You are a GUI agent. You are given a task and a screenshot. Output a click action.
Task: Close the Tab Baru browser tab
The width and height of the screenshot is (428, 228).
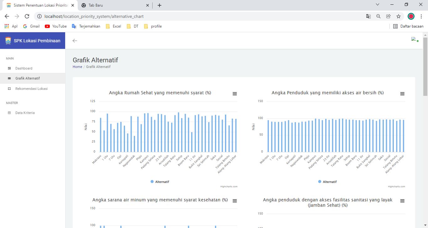(148, 5)
